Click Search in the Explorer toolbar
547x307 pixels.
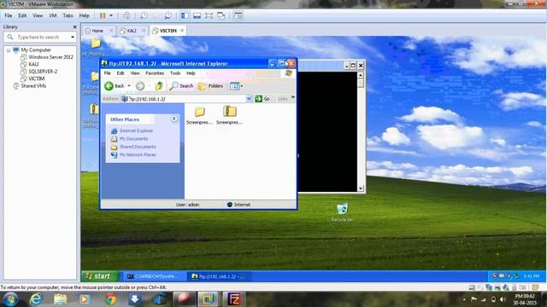[181, 86]
